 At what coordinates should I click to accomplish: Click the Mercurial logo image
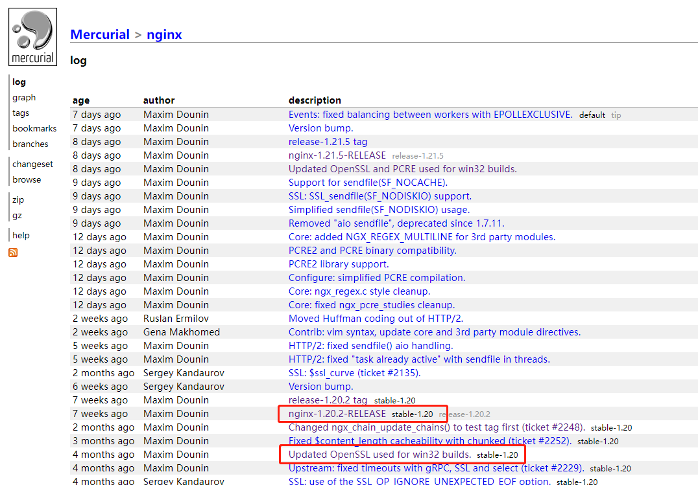click(x=32, y=36)
